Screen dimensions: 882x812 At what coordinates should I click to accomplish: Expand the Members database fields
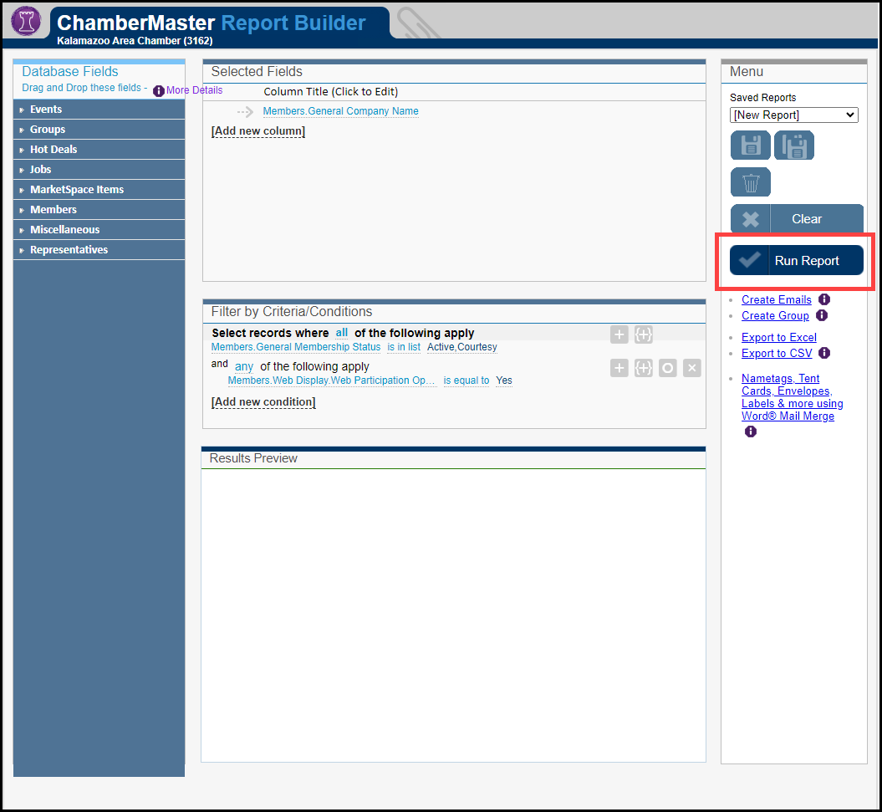point(54,210)
